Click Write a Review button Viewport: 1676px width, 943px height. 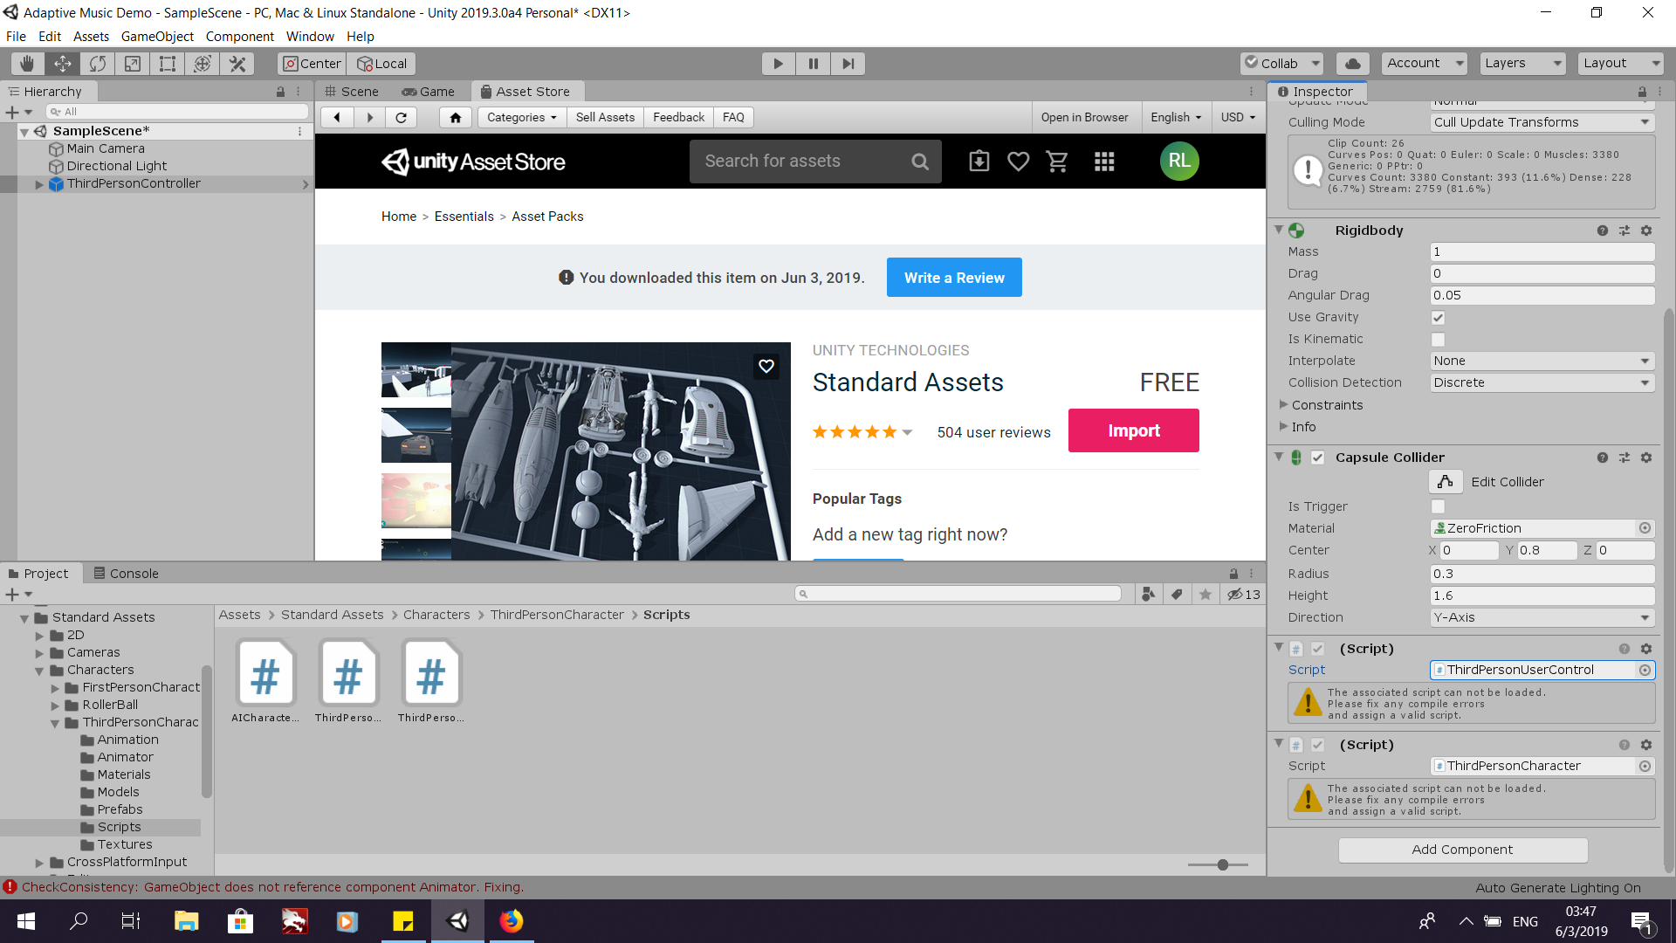[954, 278]
